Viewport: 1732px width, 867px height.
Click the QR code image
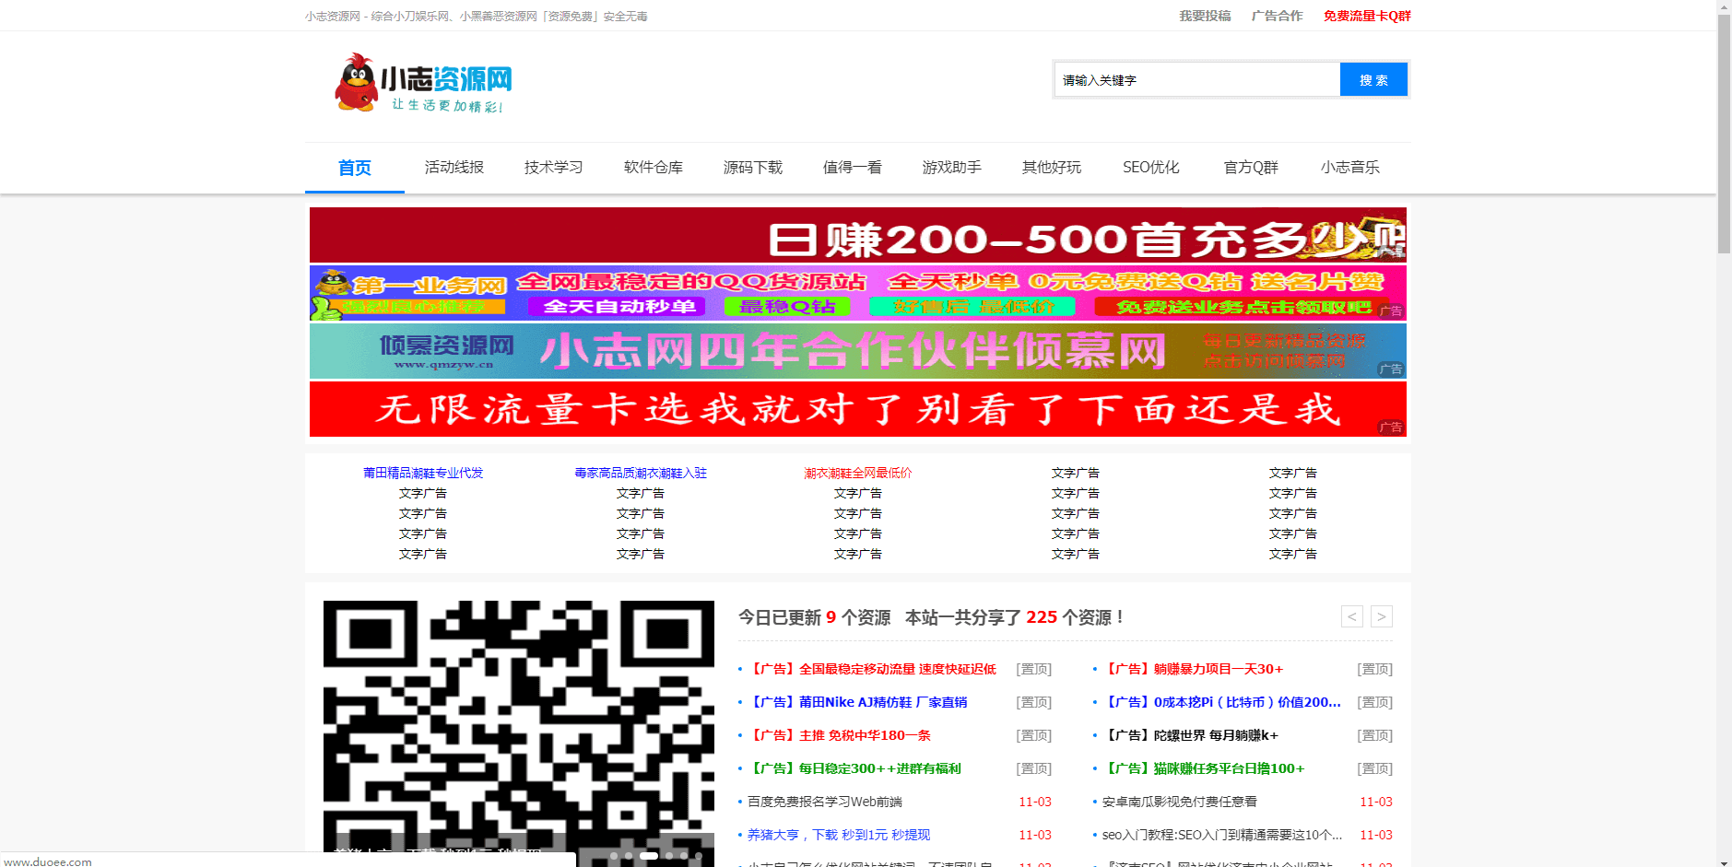coord(518,728)
